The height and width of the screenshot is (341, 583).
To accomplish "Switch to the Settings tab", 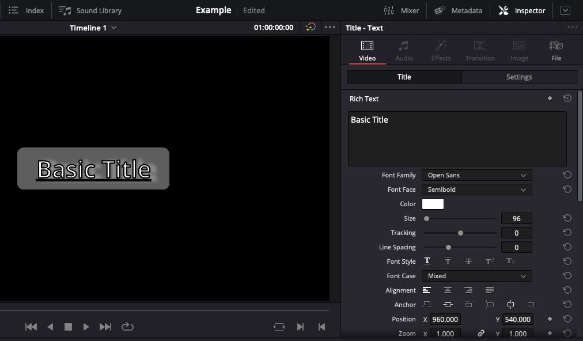I will coord(518,77).
